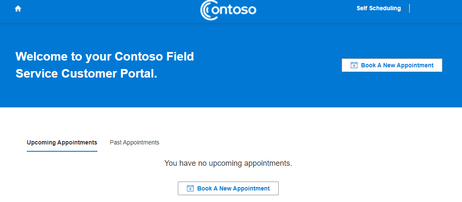The width and height of the screenshot is (462, 202).
Task: Book A New Appointment under the empty appointments message
Action: [228, 188]
